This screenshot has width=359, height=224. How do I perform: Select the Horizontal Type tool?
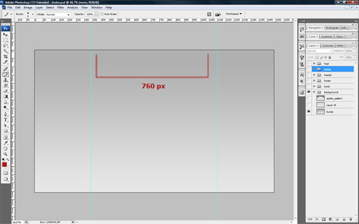tap(5, 120)
